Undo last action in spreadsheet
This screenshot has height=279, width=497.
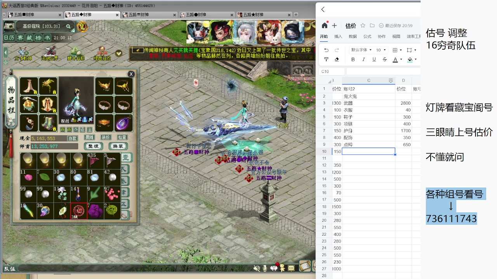326,50
